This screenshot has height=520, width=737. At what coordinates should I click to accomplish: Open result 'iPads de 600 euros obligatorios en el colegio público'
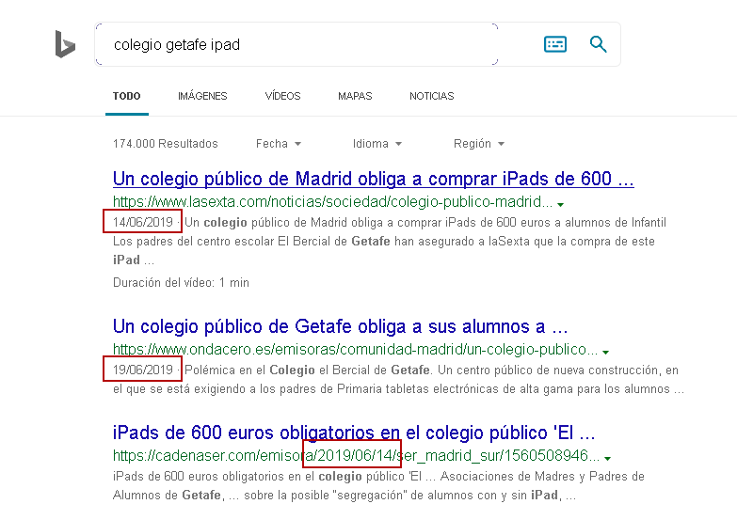354,433
